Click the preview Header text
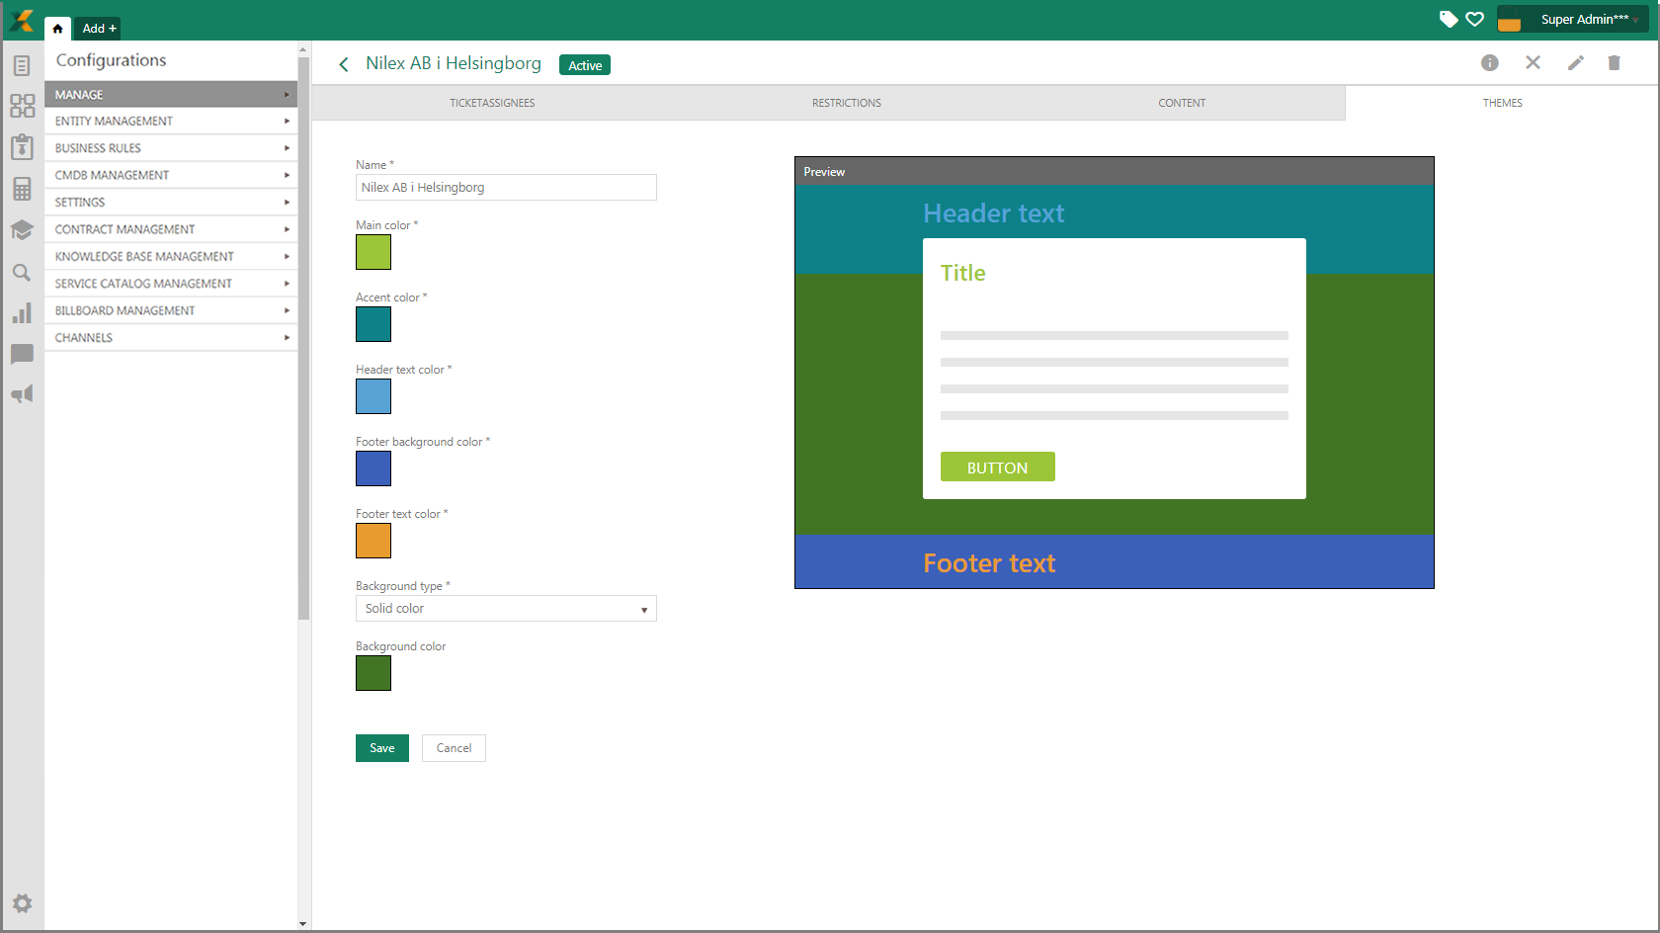Viewport: 1660px width, 933px height. pos(993,213)
